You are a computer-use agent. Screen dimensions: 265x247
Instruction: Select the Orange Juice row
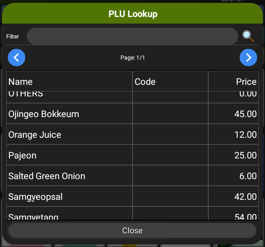(x=35, y=134)
